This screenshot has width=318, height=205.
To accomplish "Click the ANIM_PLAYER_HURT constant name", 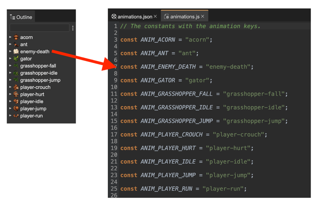I will (x=168, y=148).
